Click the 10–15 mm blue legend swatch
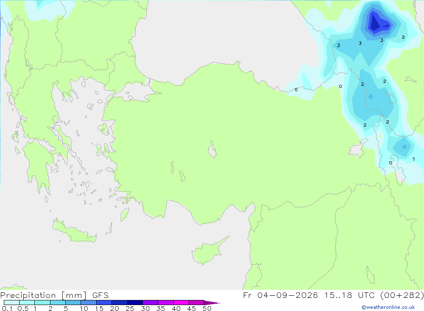Screen dimensions: 424x311 pyautogui.click(x=89, y=303)
